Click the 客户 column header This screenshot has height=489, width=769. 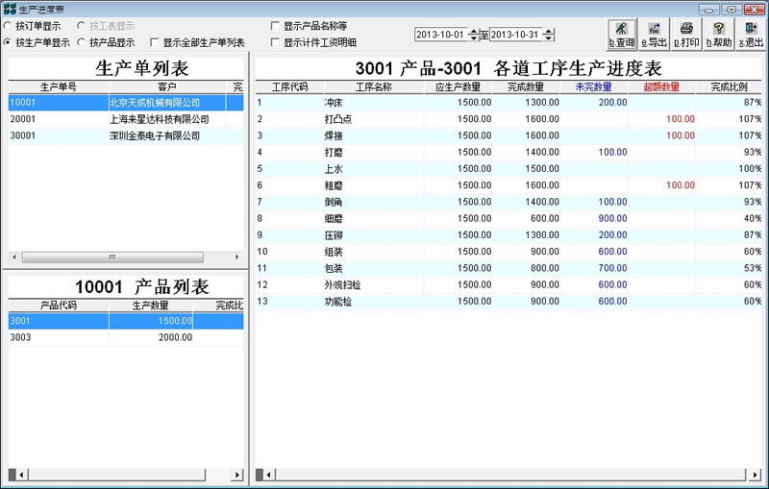pos(166,86)
